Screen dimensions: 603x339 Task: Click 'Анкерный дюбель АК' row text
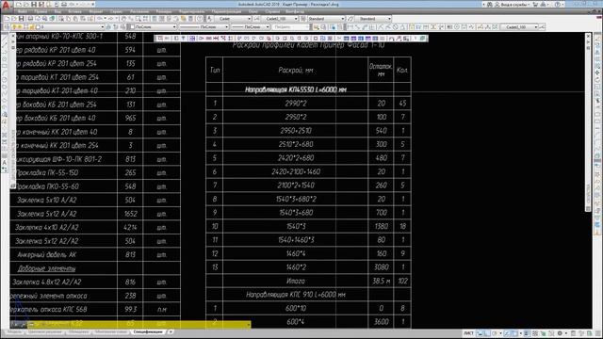click(x=46, y=254)
